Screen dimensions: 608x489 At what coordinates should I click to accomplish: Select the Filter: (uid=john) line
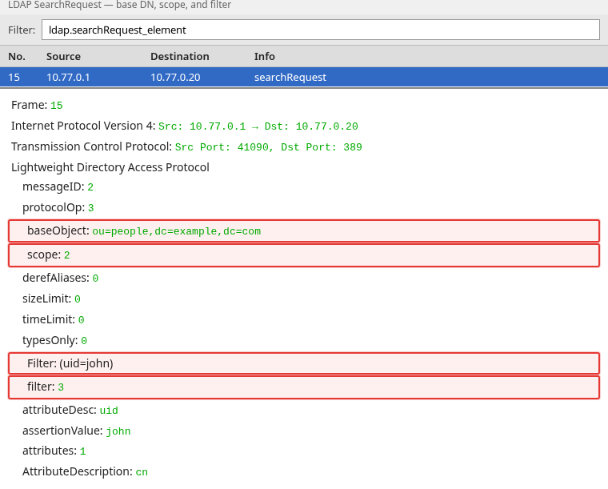tap(304, 363)
